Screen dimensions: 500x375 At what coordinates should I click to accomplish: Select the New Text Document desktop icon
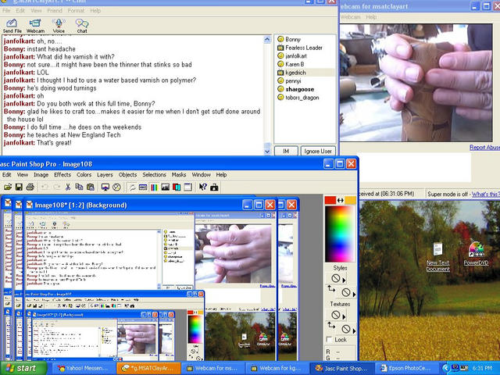(437, 257)
